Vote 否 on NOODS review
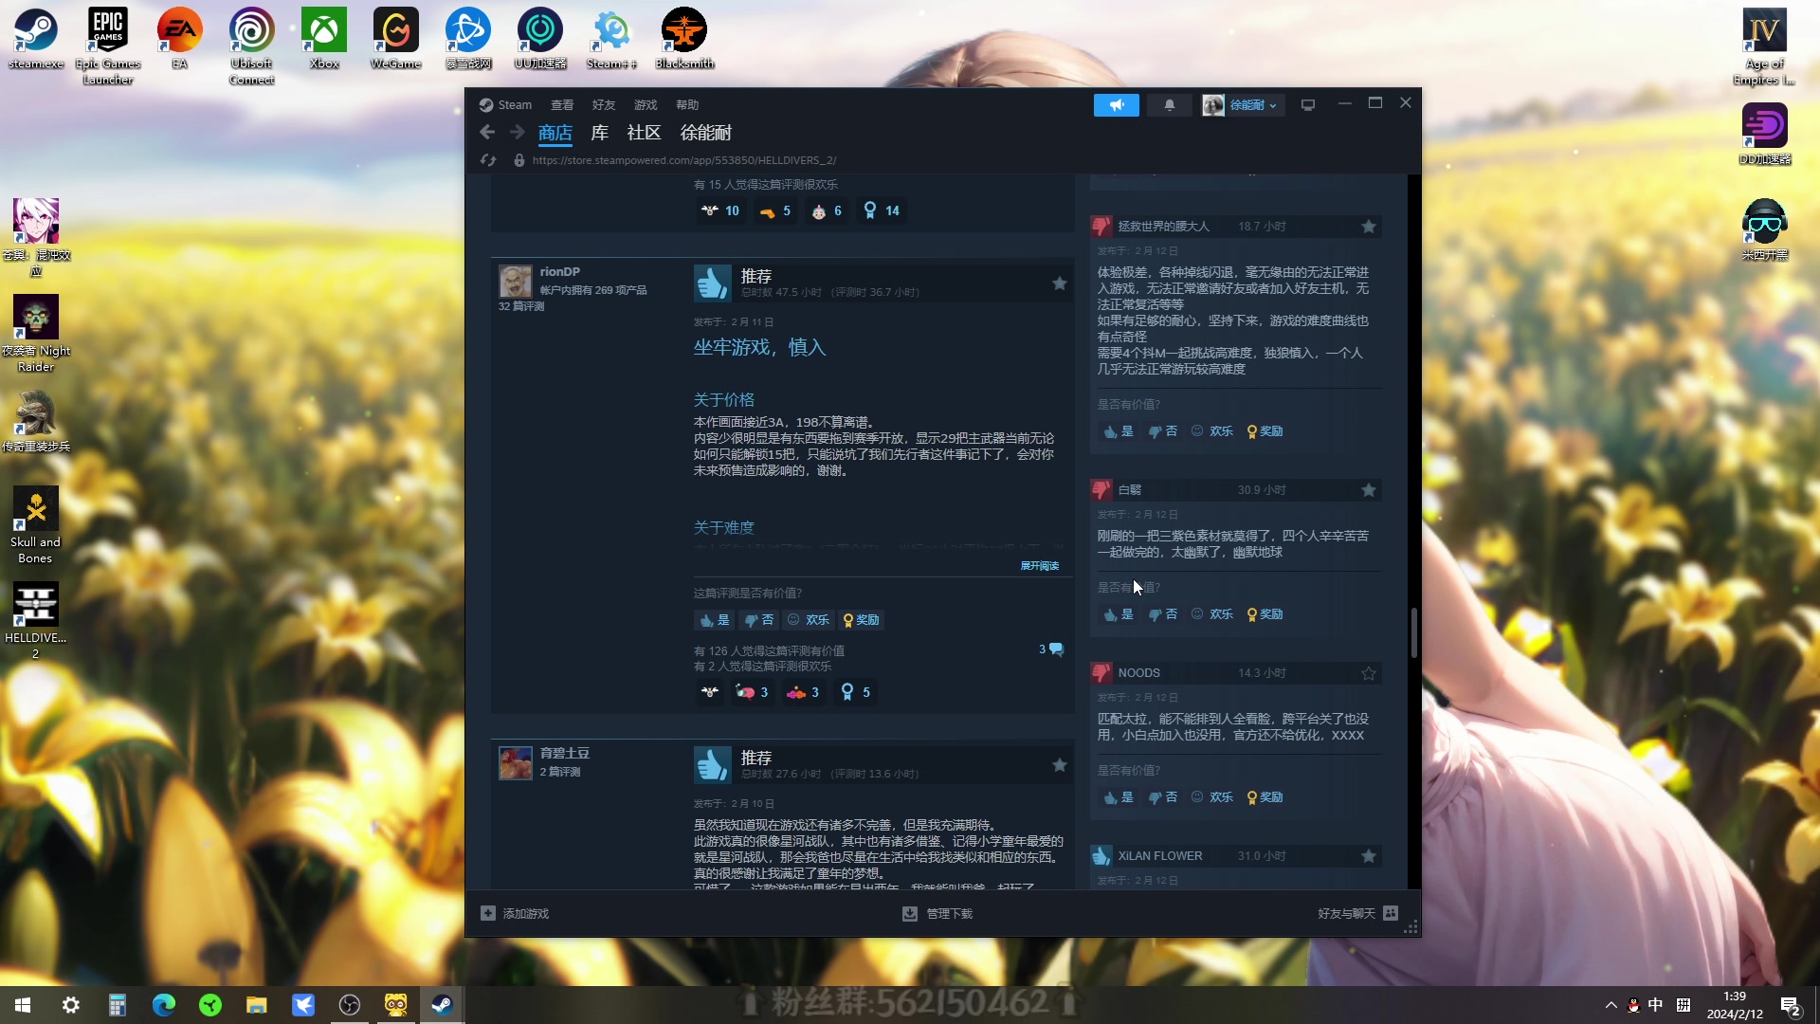1820x1024 pixels. coord(1163,797)
